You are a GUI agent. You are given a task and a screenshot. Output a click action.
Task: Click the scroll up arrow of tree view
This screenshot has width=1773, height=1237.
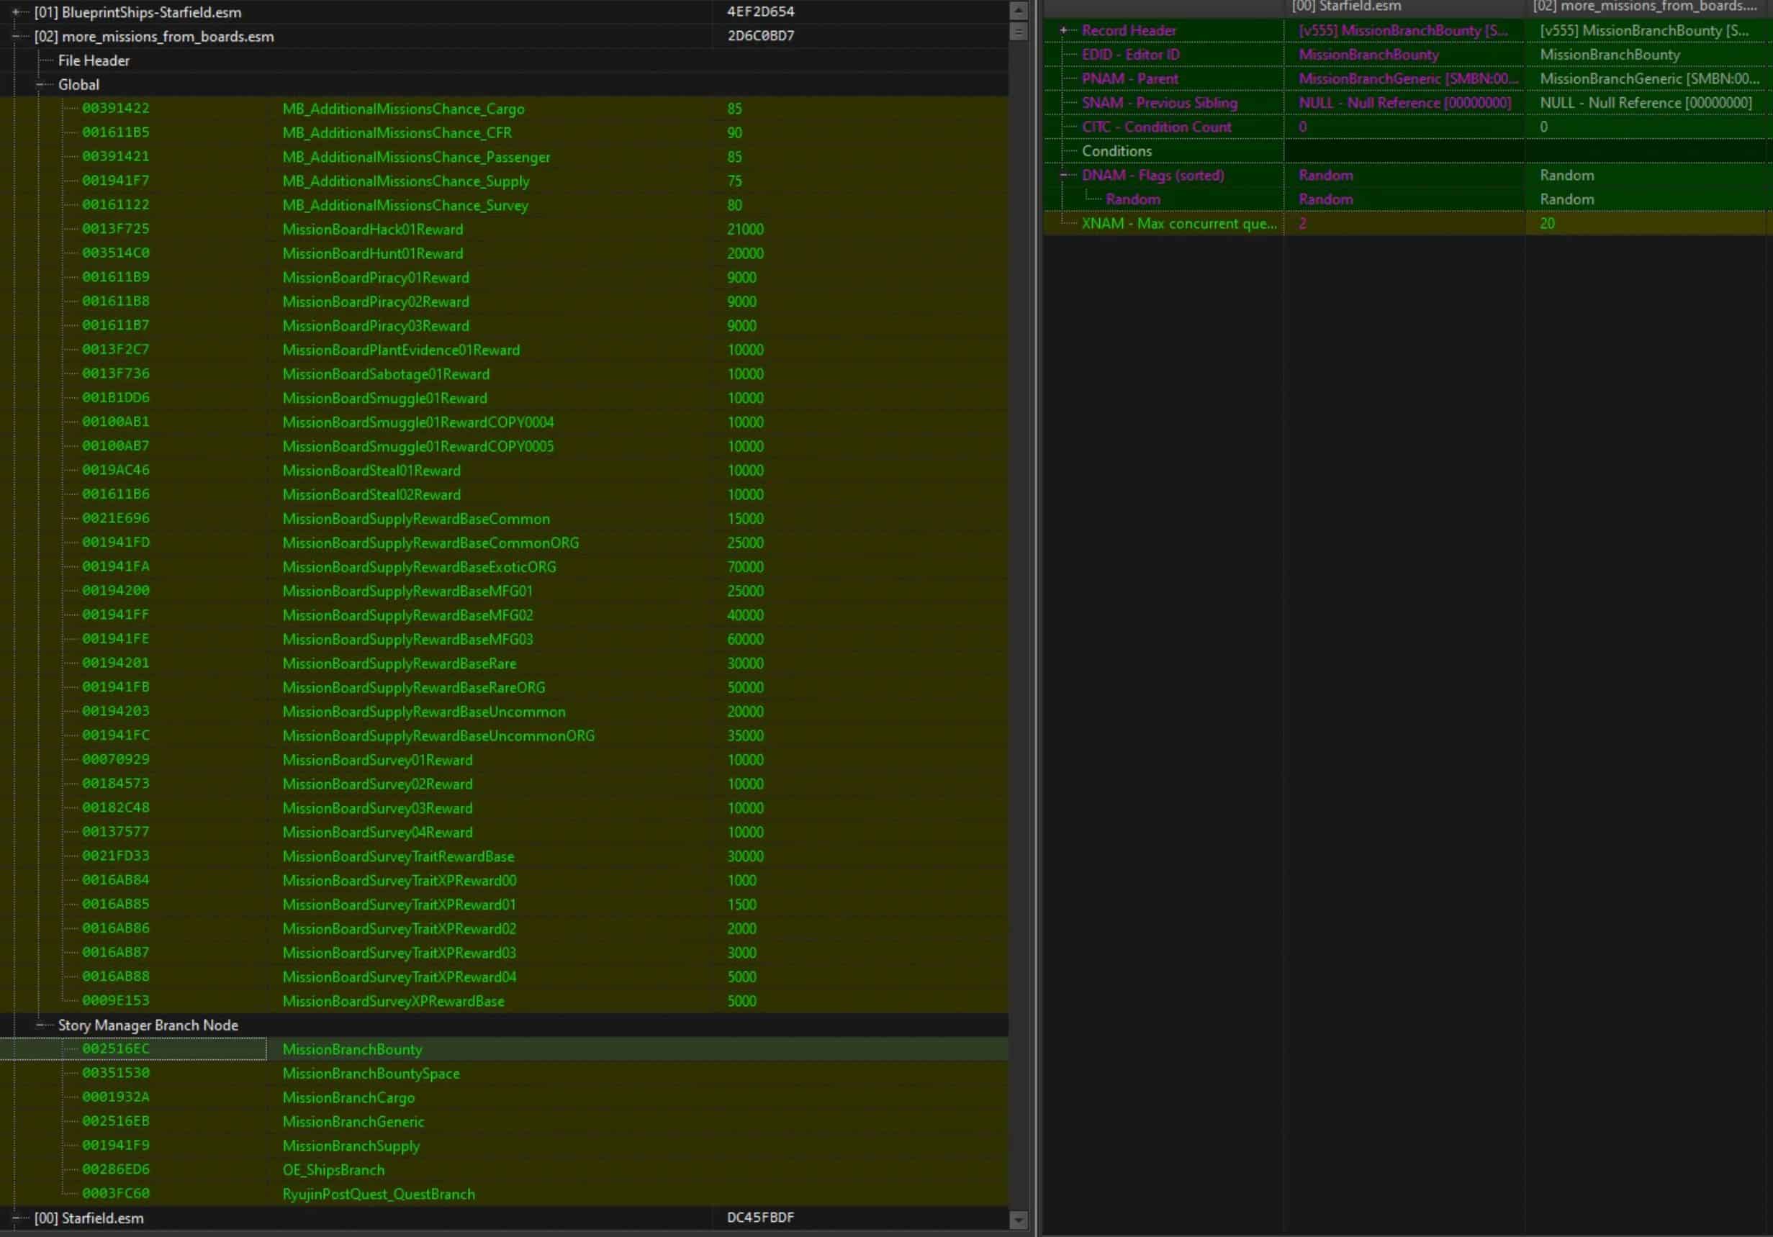[x=1019, y=11]
